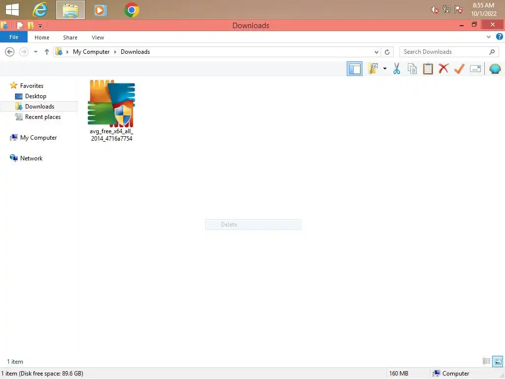This screenshot has width=505, height=379.
Task: Click the Computer status bar entry
Action: [x=451, y=374]
